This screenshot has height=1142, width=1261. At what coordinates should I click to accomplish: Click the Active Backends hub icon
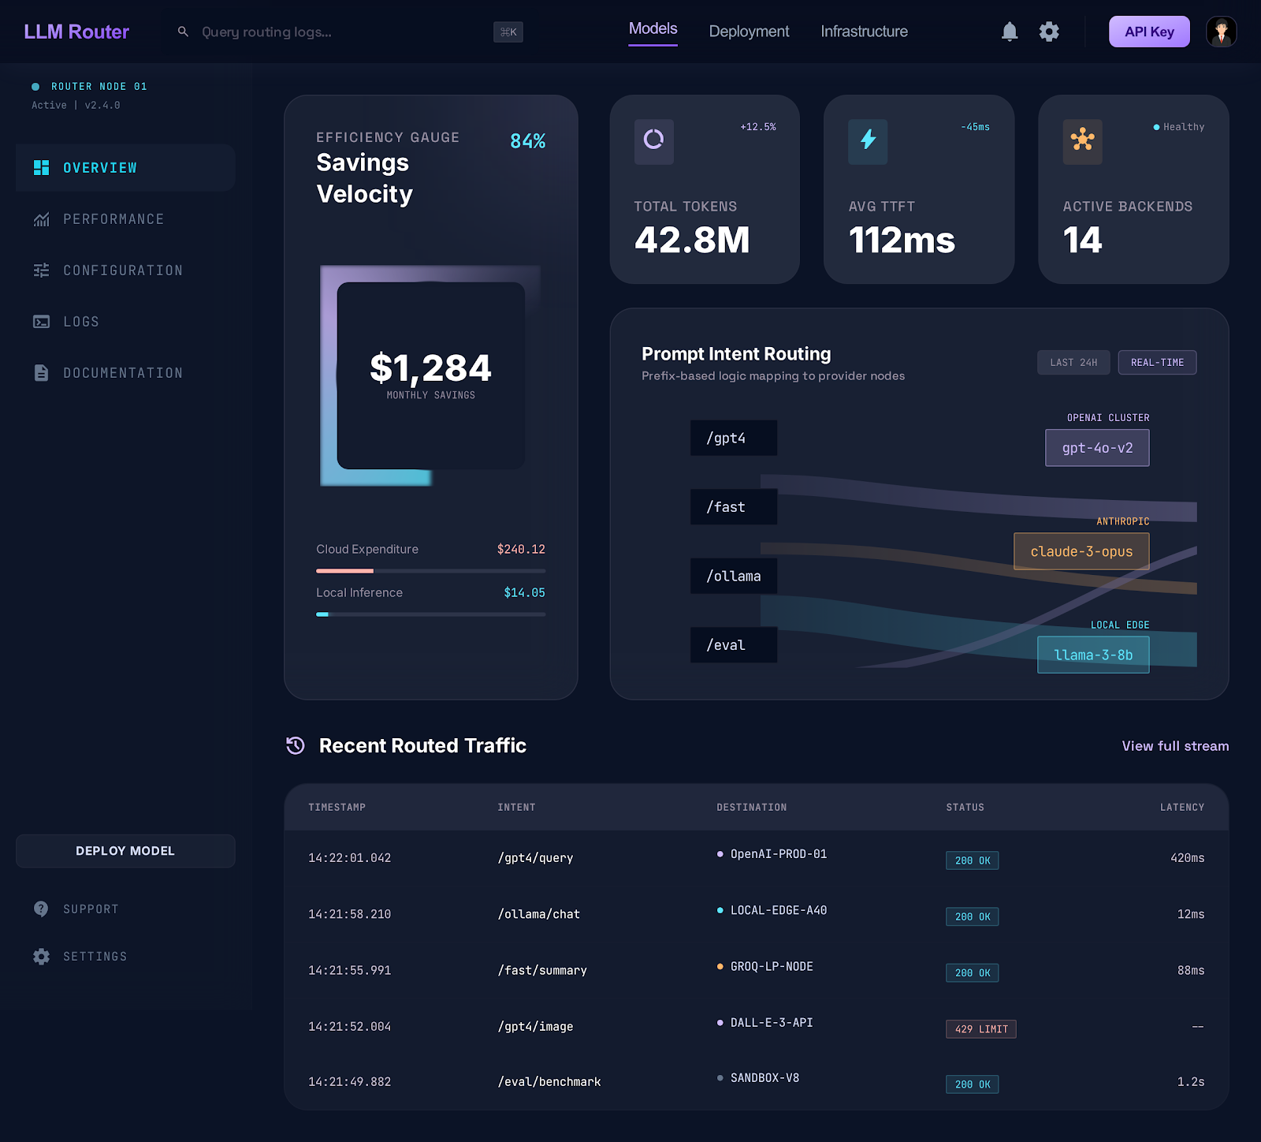click(x=1082, y=141)
